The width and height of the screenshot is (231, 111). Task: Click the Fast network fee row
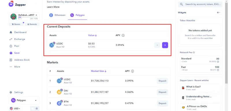[x=200, y=68]
